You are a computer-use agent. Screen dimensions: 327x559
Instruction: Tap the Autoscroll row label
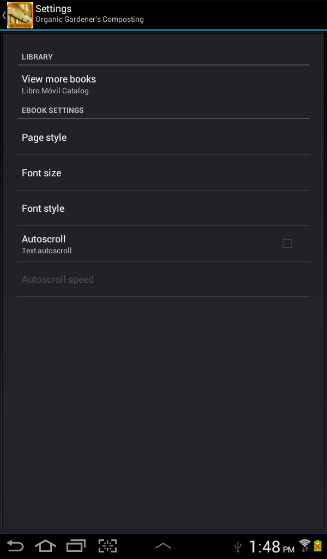click(x=44, y=239)
